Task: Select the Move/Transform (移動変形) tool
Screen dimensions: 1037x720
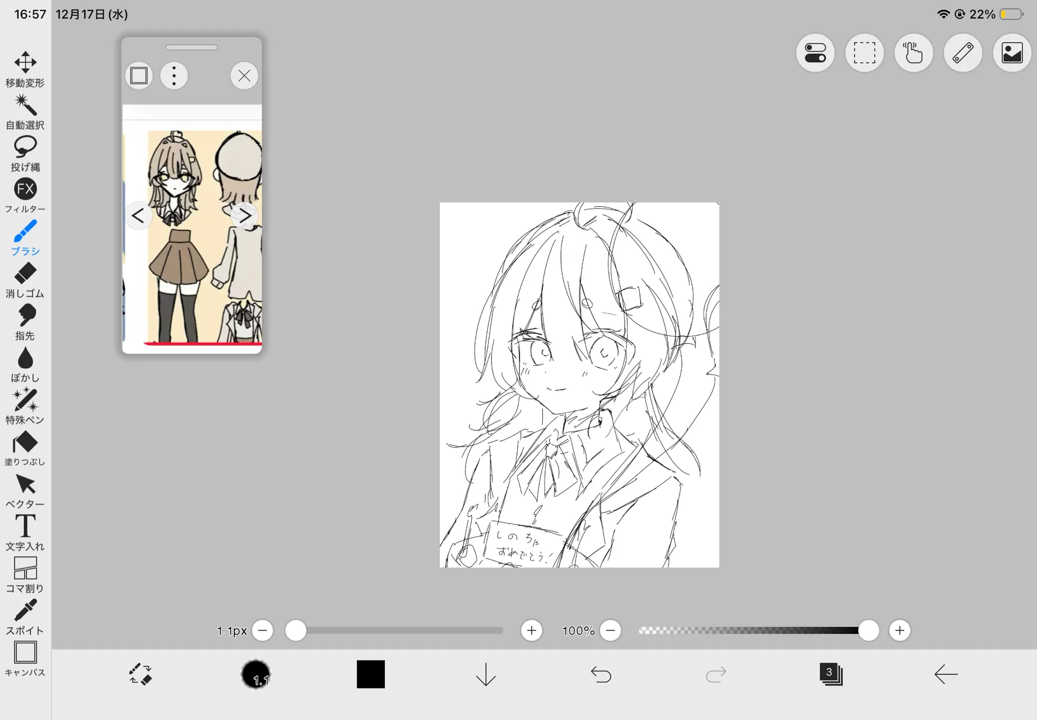Action: [x=25, y=69]
